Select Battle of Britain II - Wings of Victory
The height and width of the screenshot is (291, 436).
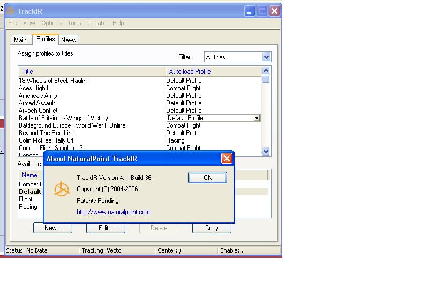(x=63, y=118)
